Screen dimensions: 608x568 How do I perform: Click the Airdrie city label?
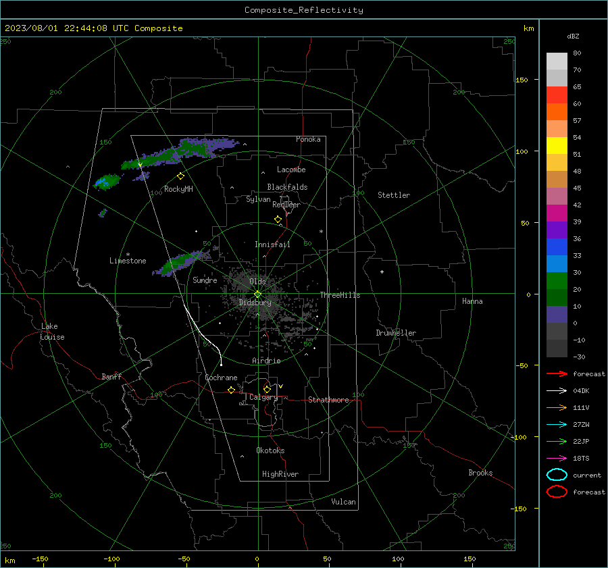[x=266, y=361]
